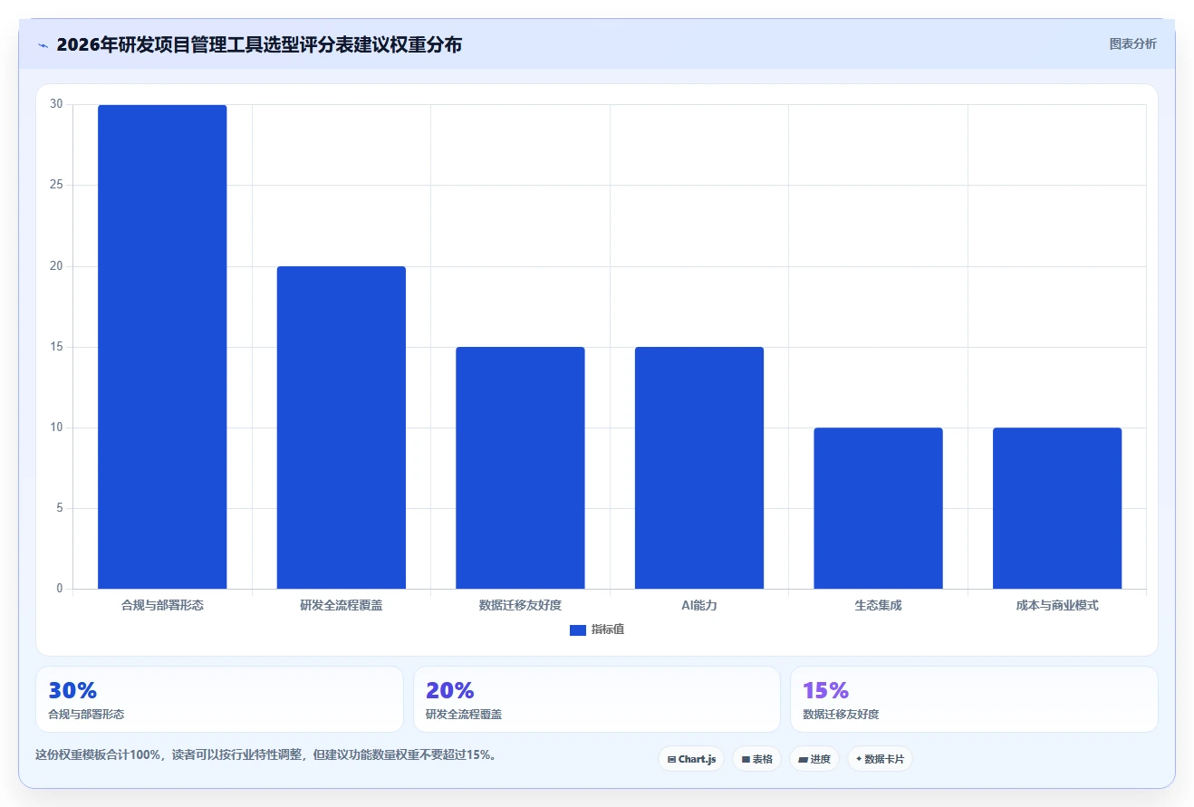This screenshot has height=807, width=1194.
Task: Select the 数据卡片 tag
Action: pos(880,759)
